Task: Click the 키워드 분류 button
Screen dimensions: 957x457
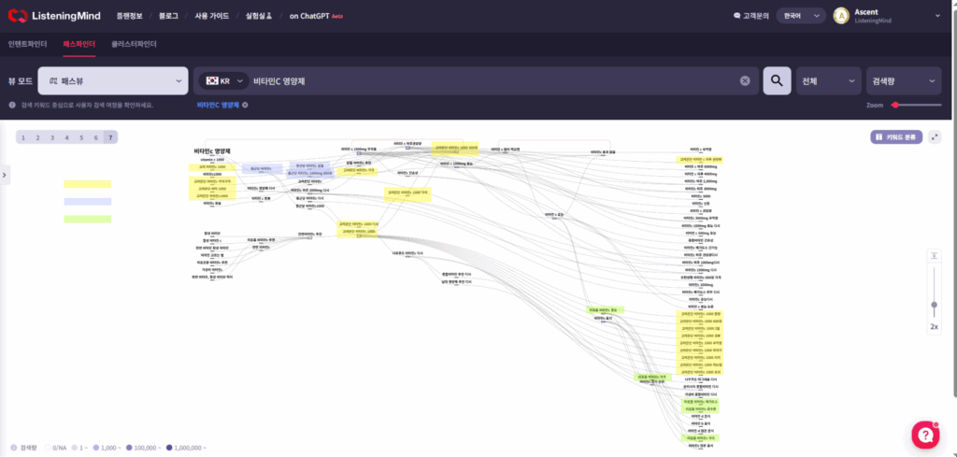Action: [x=896, y=136]
